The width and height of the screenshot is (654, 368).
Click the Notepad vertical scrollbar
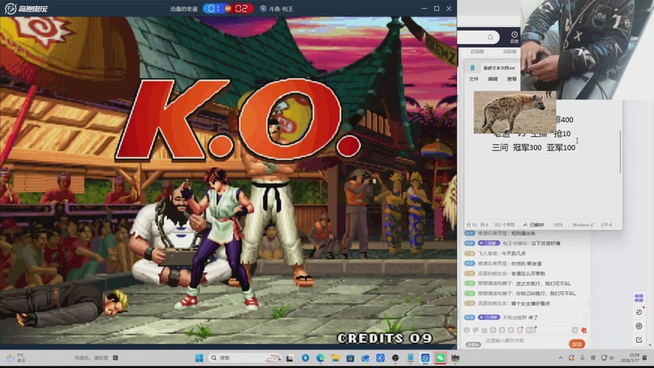pos(620,152)
